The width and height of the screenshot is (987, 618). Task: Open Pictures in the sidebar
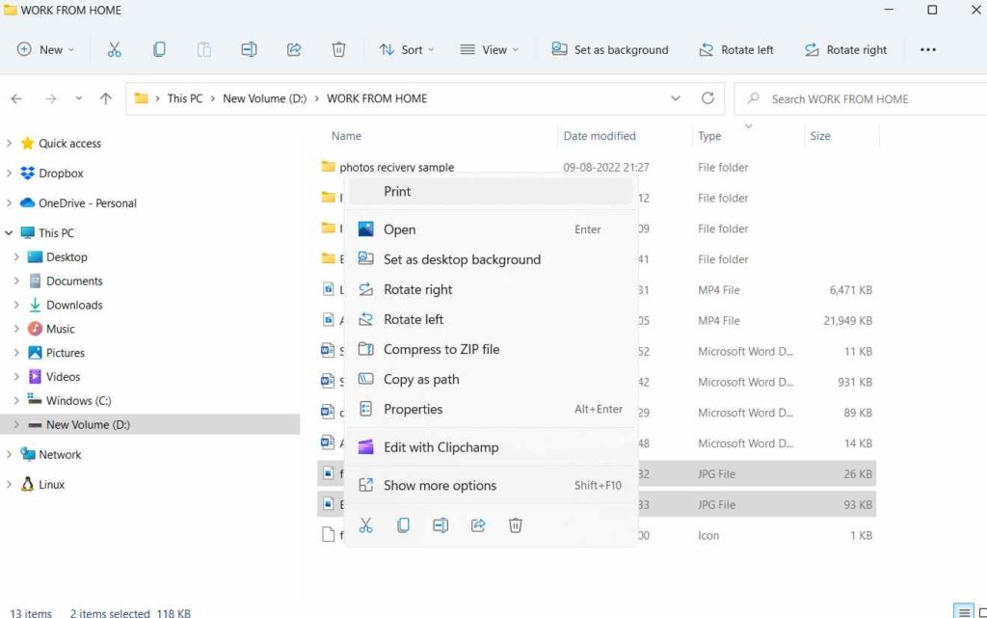tap(65, 353)
